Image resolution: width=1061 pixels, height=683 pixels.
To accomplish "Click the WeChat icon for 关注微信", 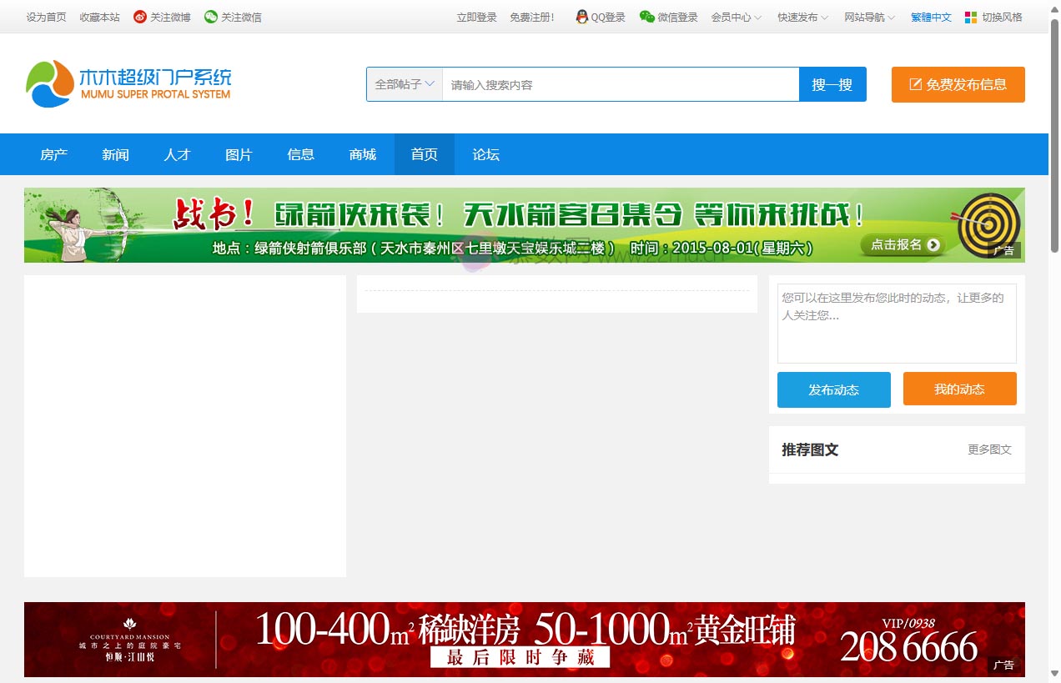I will (x=211, y=17).
